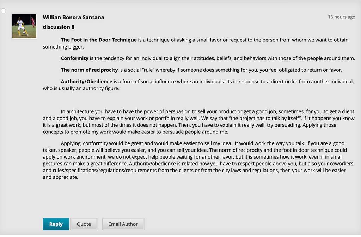Quote this post using the Quote button
This screenshot has height=237, width=361.
pyautogui.click(x=84, y=224)
